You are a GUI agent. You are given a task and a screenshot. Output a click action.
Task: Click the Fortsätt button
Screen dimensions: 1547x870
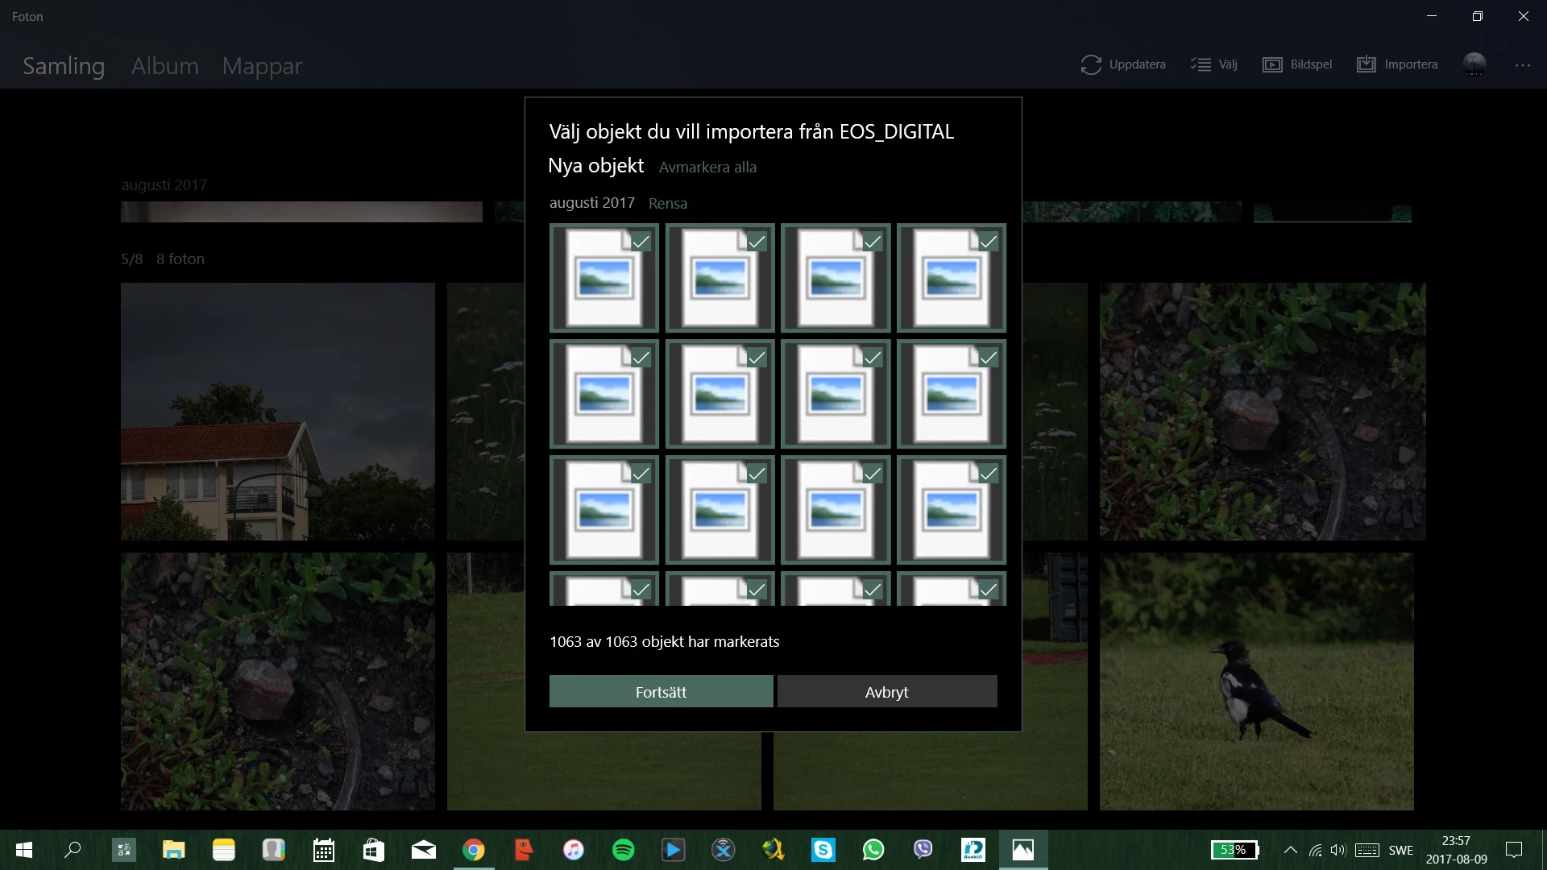(661, 692)
